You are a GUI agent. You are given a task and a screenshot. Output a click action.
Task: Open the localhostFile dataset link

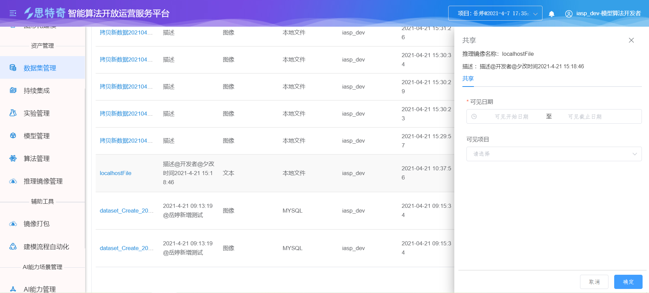(115, 173)
